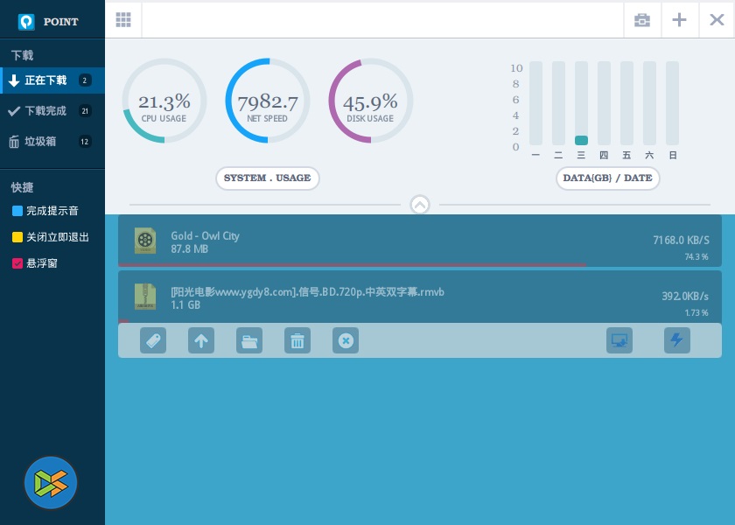Click the DATA(GB) / DATE button
The image size is (735, 525).
pyautogui.click(x=608, y=178)
